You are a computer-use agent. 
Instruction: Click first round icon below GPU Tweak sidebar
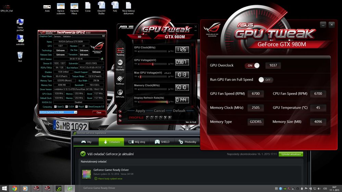point(120,111)
